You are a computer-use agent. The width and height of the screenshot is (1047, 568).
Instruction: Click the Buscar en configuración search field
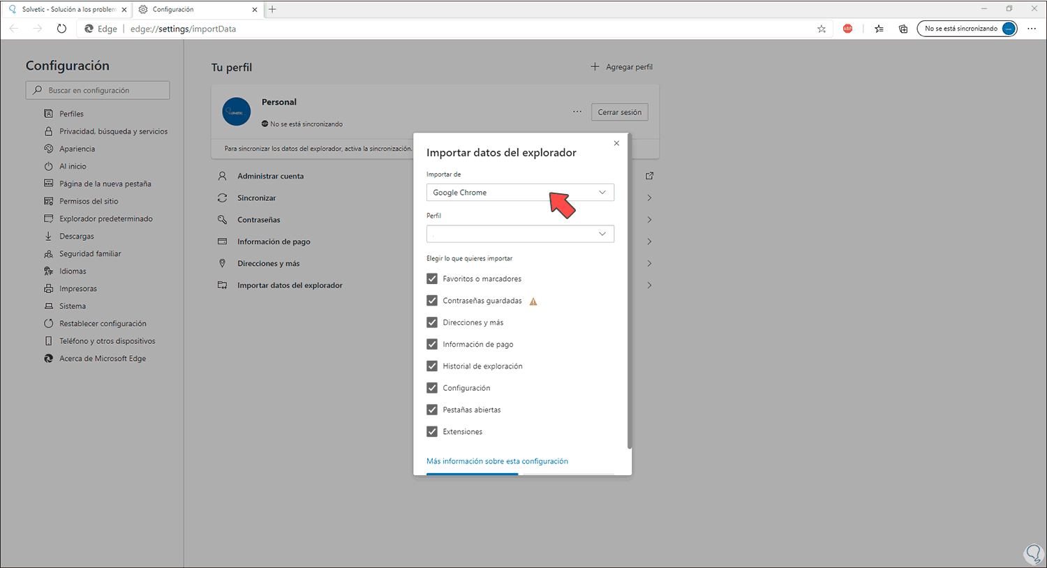[x=98, y=90]
